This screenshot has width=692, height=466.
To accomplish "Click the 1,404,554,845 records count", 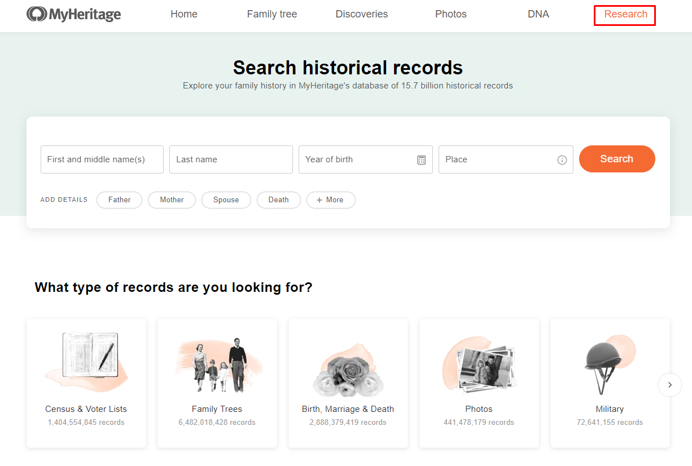I will (x=86, y=422).
